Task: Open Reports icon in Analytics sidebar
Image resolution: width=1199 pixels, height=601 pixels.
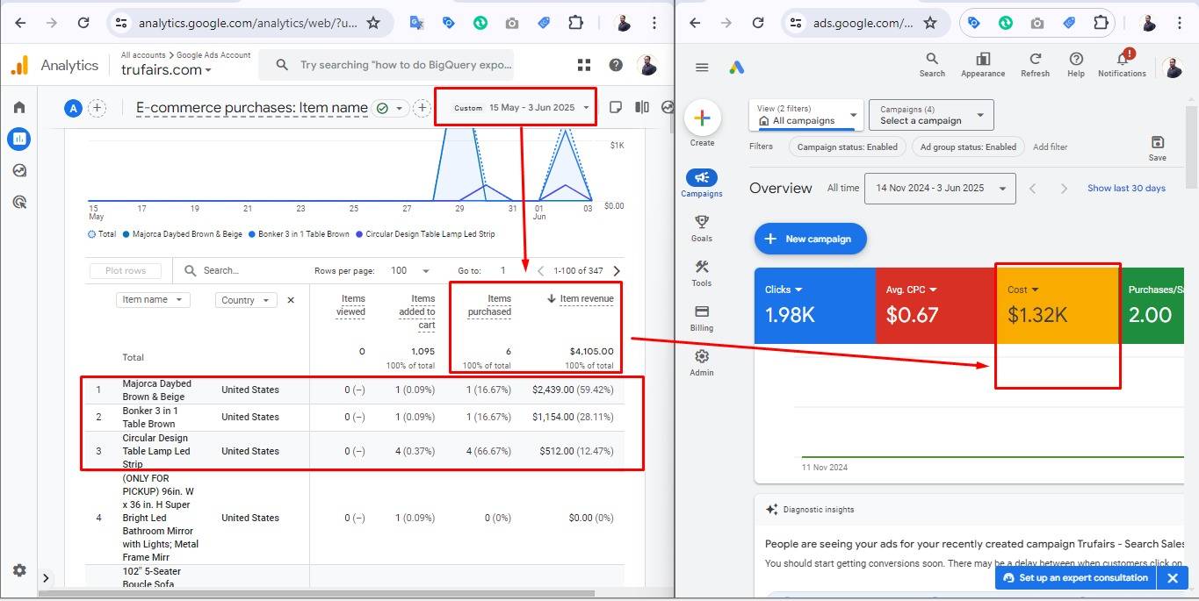Action: [x=19, y=139]
